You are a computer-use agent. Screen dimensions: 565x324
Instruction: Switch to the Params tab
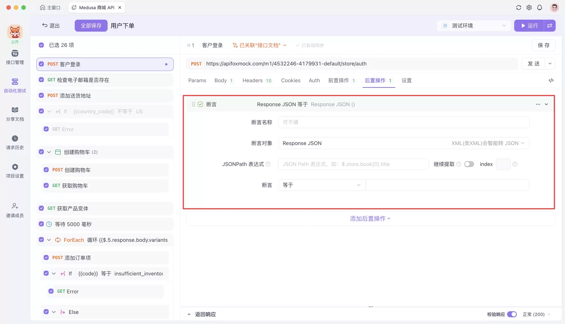197,81
